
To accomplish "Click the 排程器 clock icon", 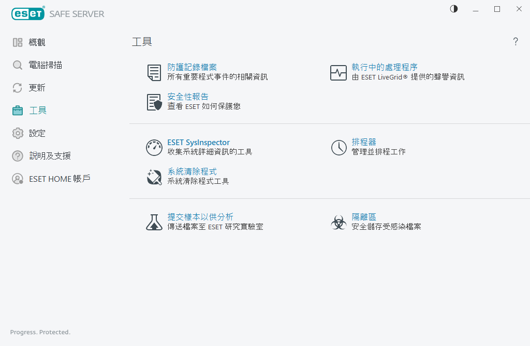I will pos(338,147).
